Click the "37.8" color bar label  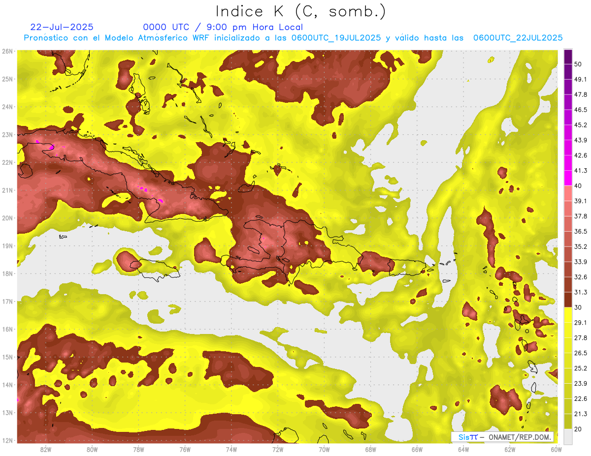(x=580, y=216)
